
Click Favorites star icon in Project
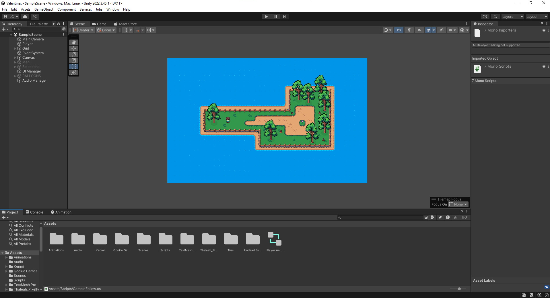455,217
